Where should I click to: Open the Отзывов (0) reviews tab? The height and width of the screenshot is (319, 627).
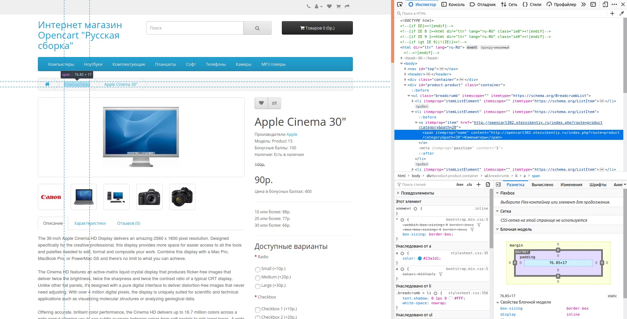click(x=129, y=223)
